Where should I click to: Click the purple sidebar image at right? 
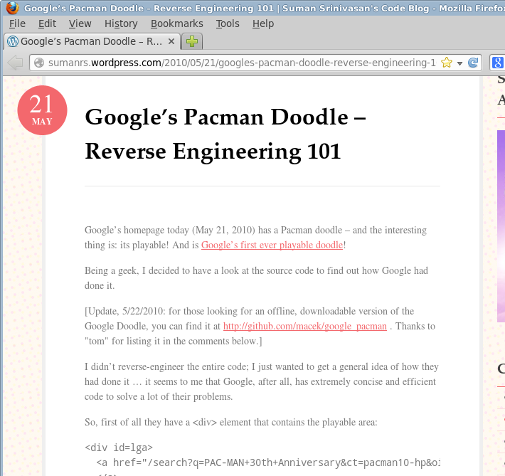coord(501,226)
